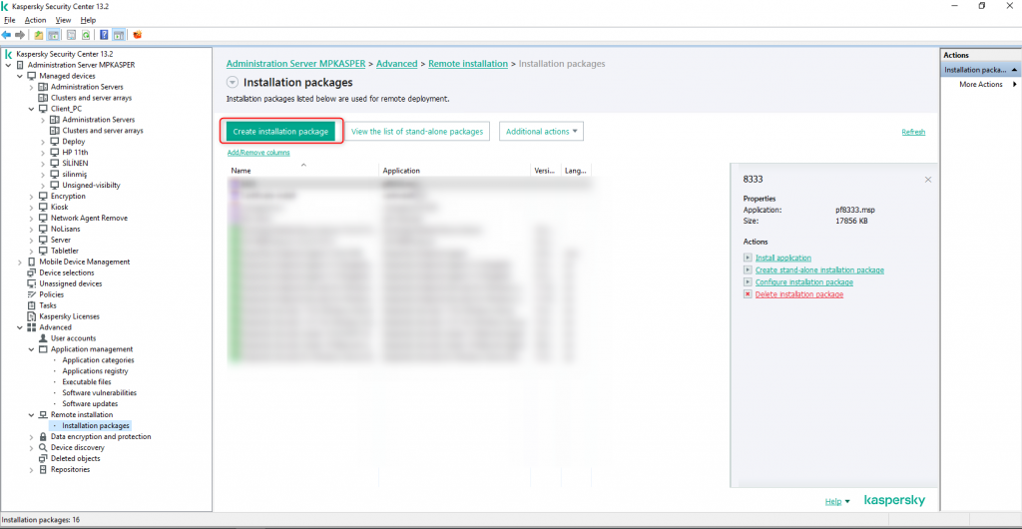Expand the More Actions submenu arrow
The image size is (1022, 529).
[1014, 85]
